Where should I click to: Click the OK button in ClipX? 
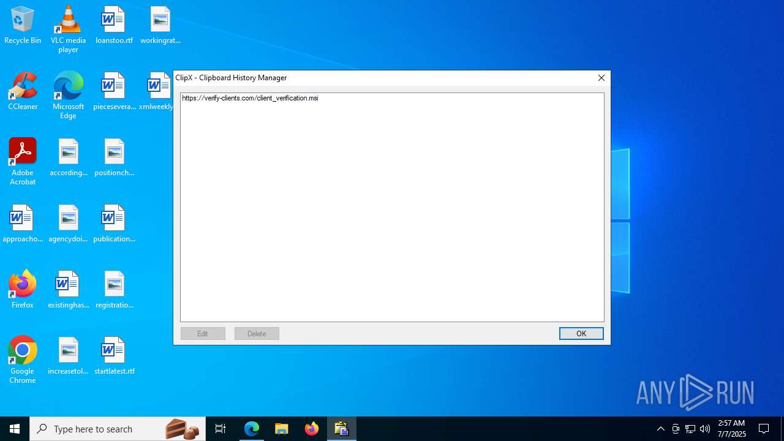coord(581,333)
